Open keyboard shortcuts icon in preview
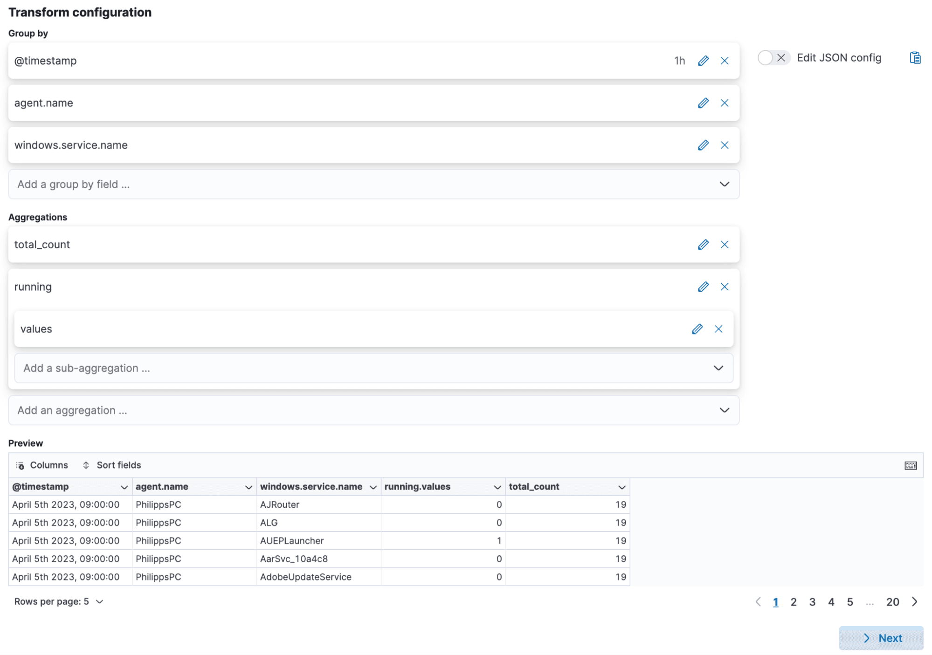Image resolution: width=932 pixels, height=655 pixels. click(910, 465)
